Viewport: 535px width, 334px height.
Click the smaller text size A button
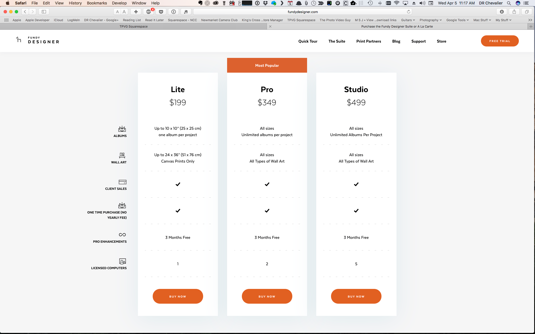[x=117, y=12]
